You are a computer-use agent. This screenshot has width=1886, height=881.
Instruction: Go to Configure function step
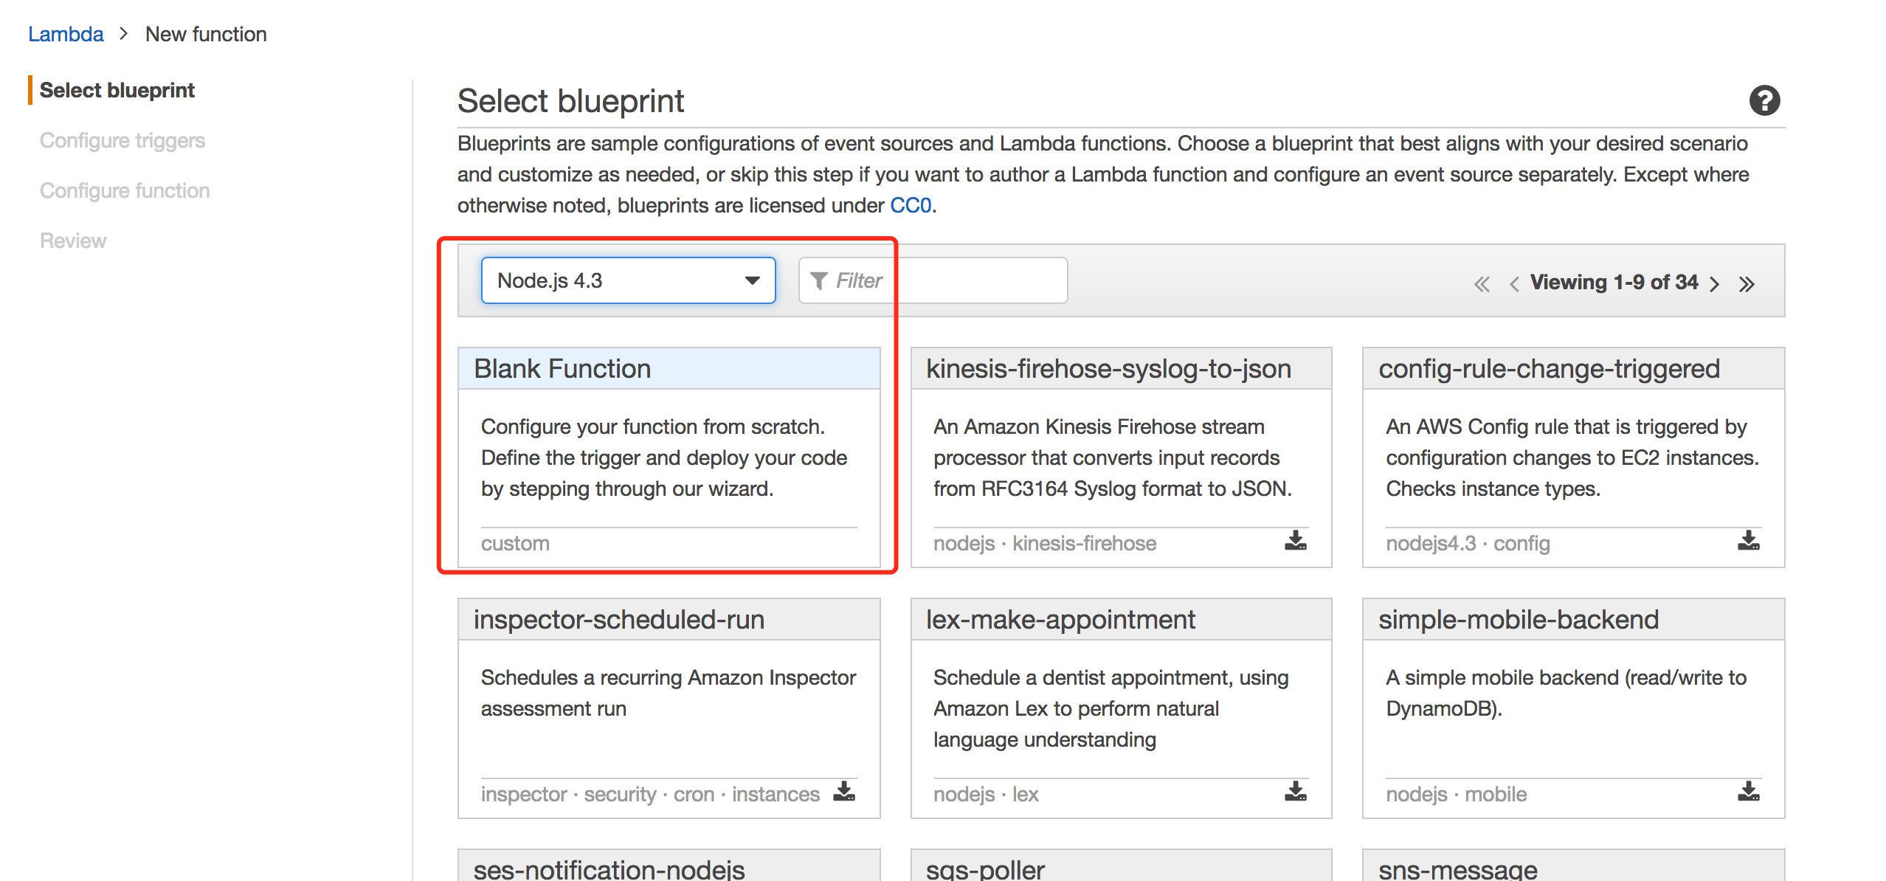(x=125, y=190)
